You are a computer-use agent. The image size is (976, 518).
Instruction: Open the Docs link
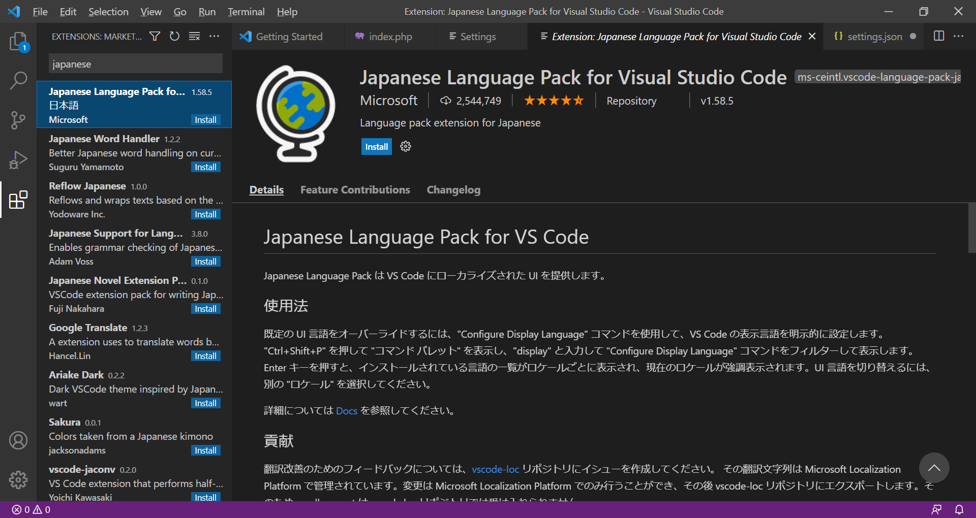(x=346, y=410)
